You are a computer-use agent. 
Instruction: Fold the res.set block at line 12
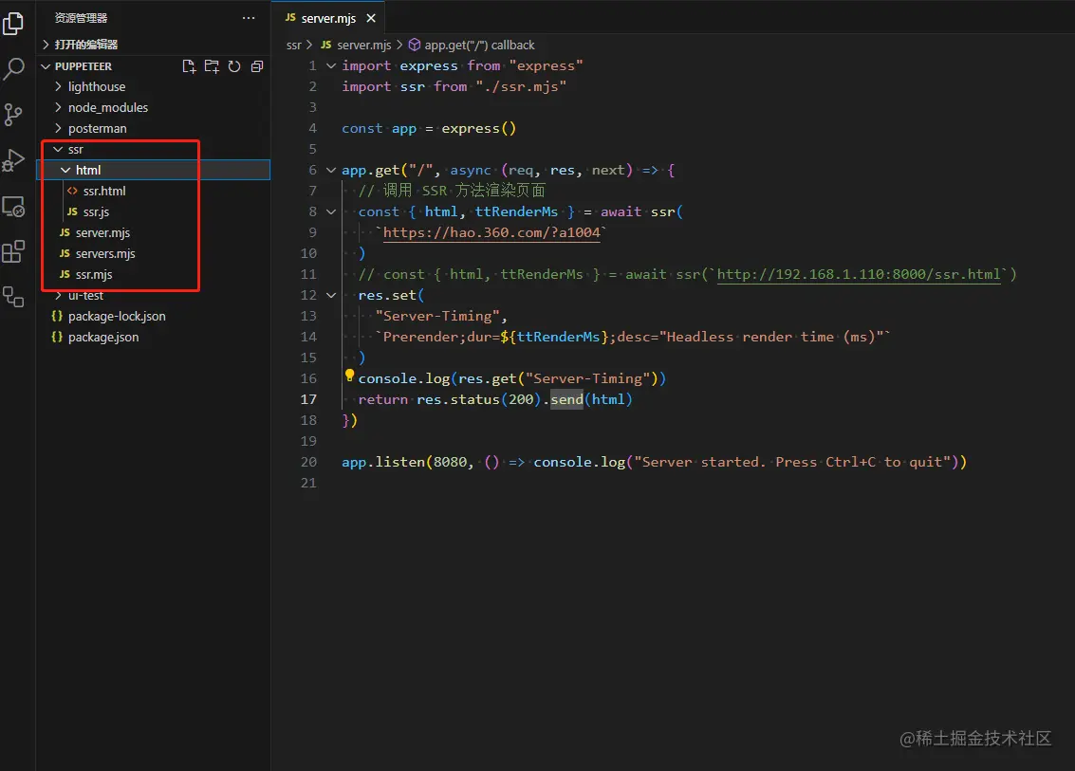pyautogui.click(x=330, y=295)
